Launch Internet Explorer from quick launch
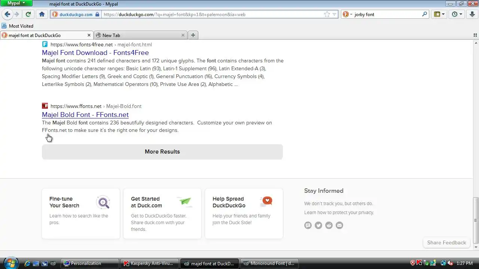The width and height of the screenshot is (479, 269). tap(27, 263)
